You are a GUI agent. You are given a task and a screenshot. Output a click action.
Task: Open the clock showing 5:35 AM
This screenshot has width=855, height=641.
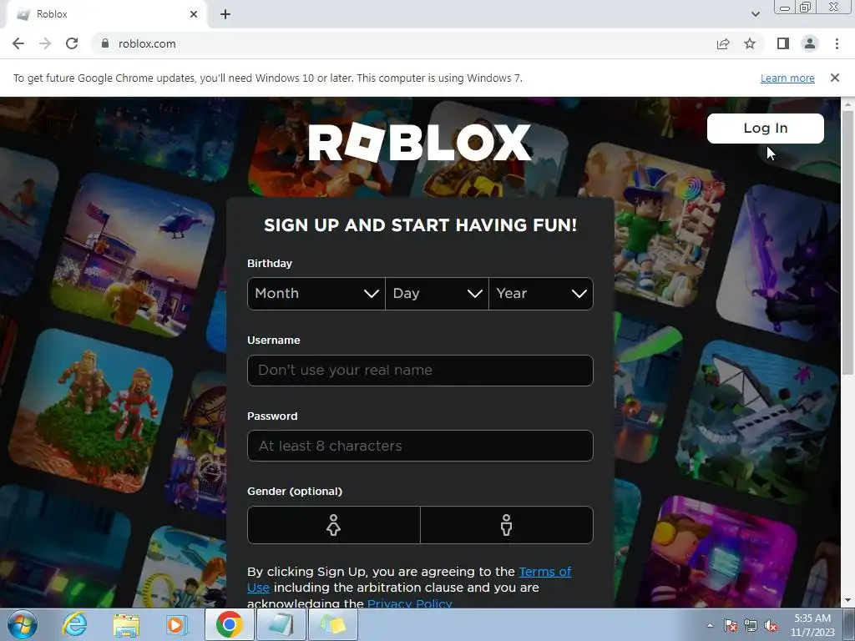[x=812, y=624]
